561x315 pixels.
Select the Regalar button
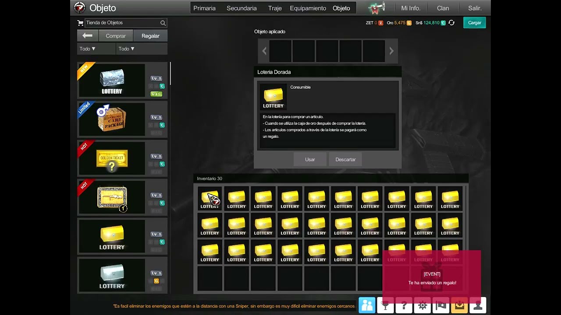coord(150,36)
